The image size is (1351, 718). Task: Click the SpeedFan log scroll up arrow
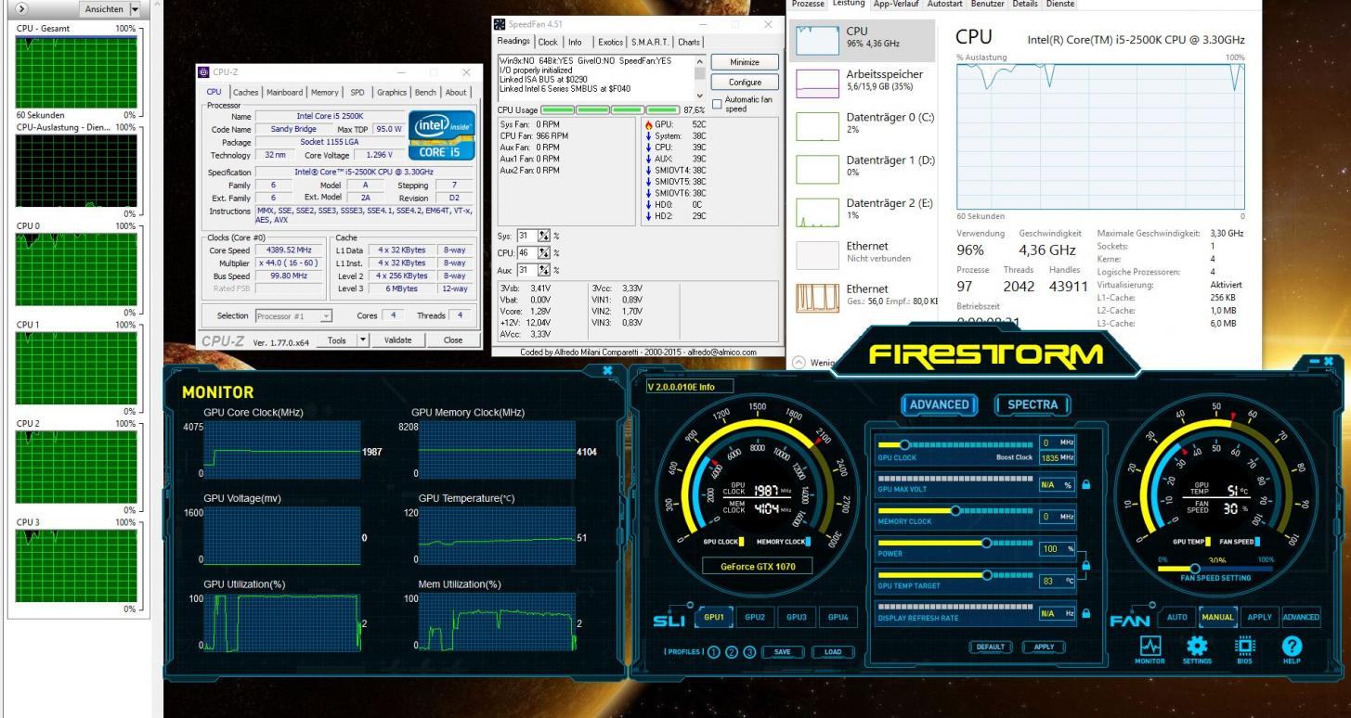[x=699, y=61]
